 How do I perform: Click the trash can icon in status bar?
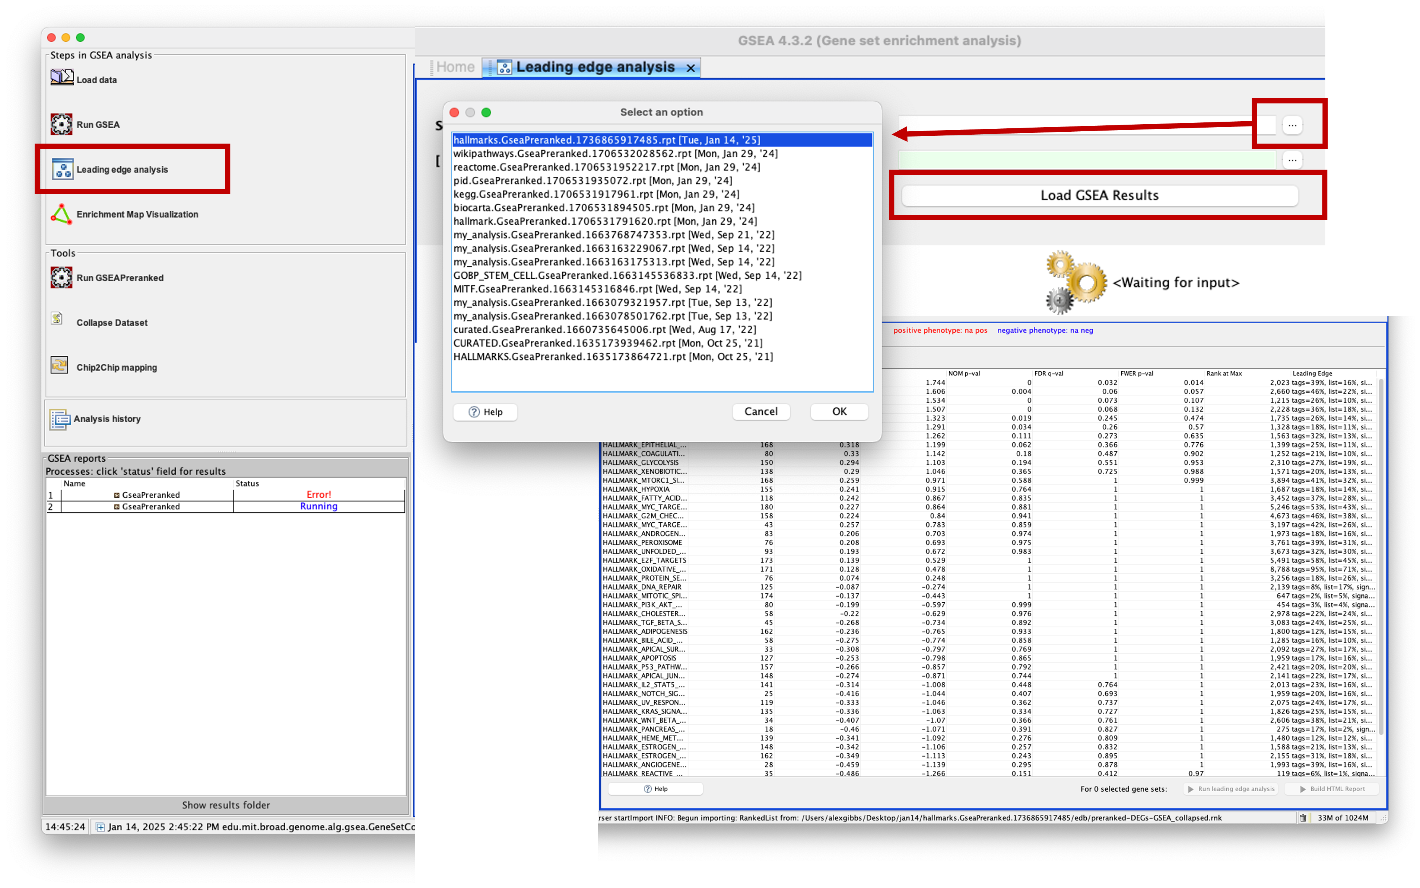pos(1303,818)
